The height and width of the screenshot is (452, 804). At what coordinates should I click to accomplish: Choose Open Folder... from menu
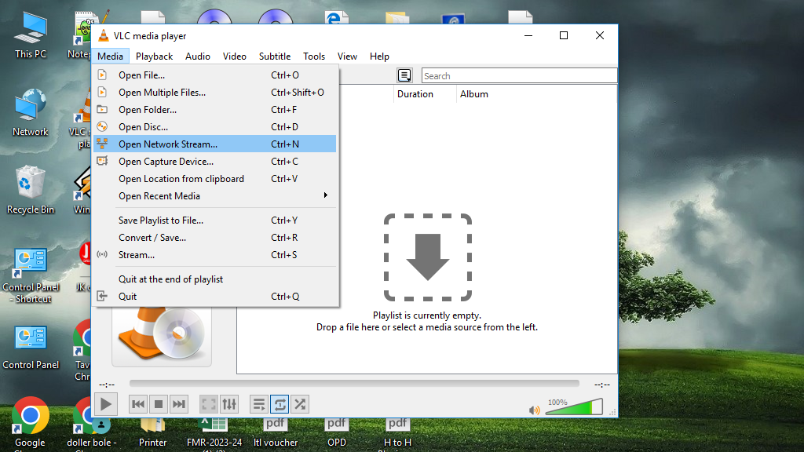(215, 110)
